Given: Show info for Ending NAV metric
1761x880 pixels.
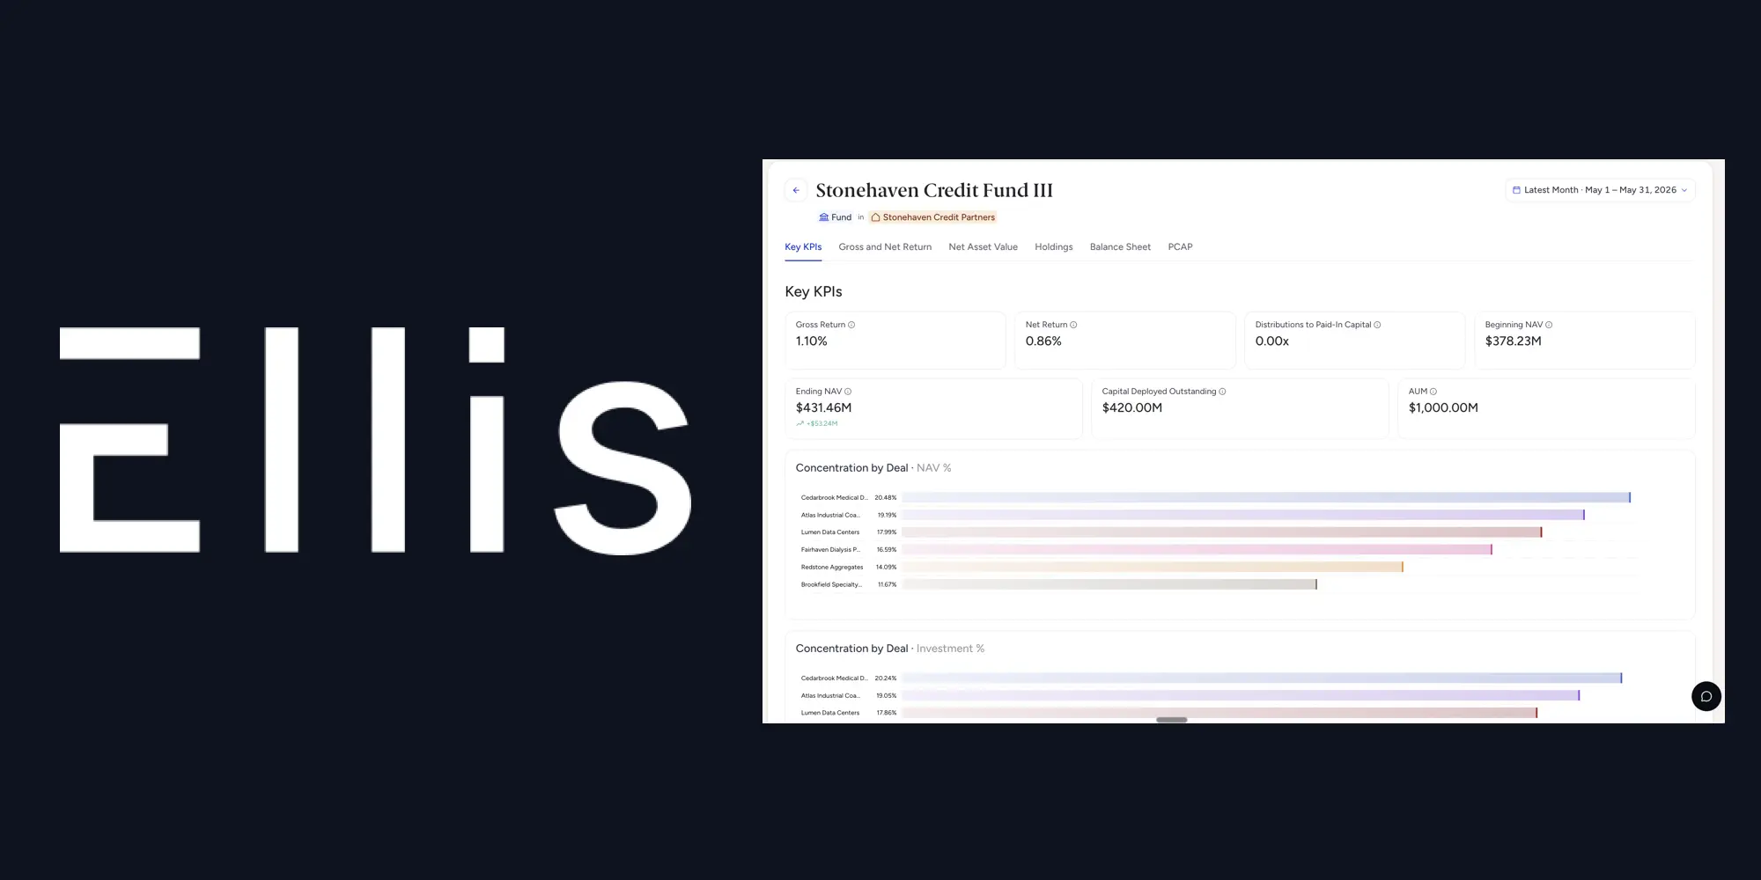Looking at the screenshot, I should 848,392.
